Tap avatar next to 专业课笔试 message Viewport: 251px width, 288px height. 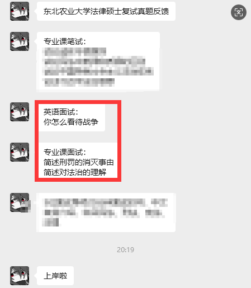(20, 41)
